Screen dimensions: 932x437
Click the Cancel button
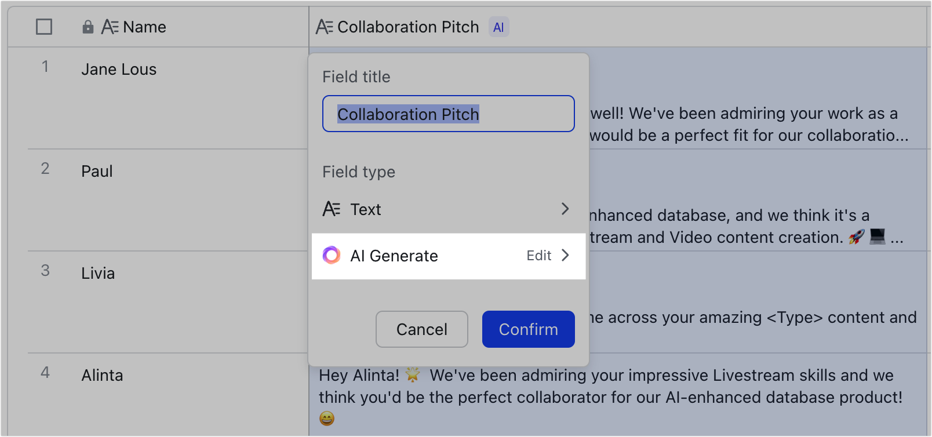421,329
